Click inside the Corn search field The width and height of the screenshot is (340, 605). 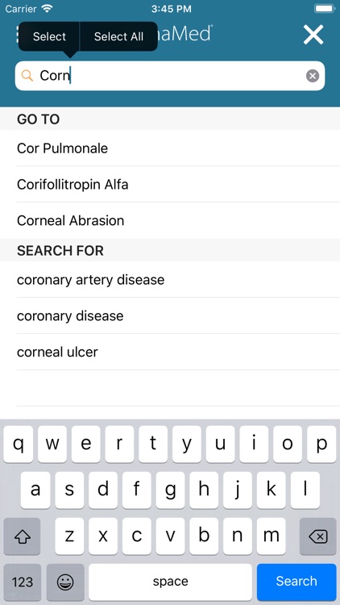[170, 76]
